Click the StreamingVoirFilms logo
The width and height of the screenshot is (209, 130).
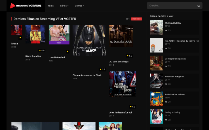pyautogui.click(x=26, y=6)
